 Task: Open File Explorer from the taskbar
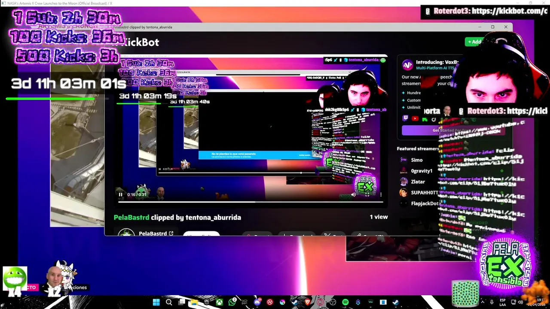coord(194,302)
